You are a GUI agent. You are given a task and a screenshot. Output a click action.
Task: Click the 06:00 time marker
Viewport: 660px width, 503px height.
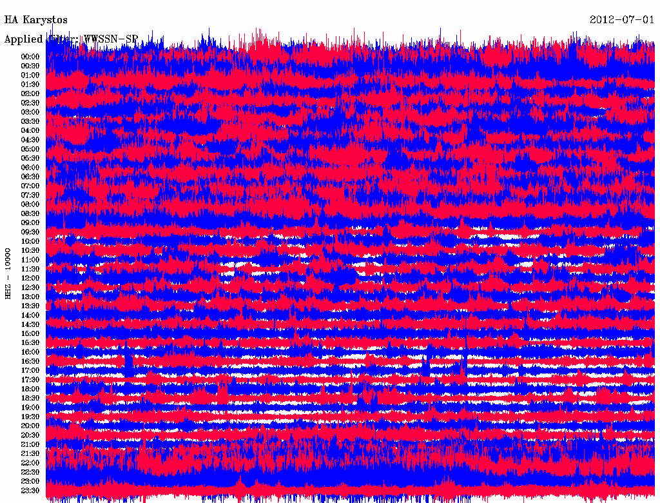pos(30,168)
